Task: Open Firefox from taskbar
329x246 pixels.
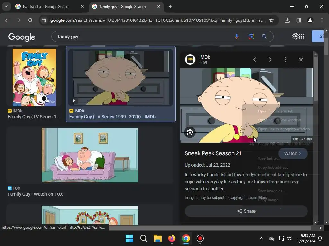Action: pos(172,238)
